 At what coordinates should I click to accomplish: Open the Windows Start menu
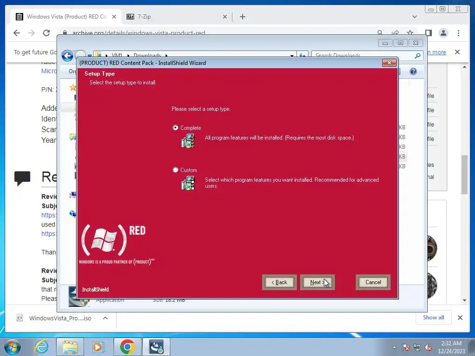click(13, 347)
